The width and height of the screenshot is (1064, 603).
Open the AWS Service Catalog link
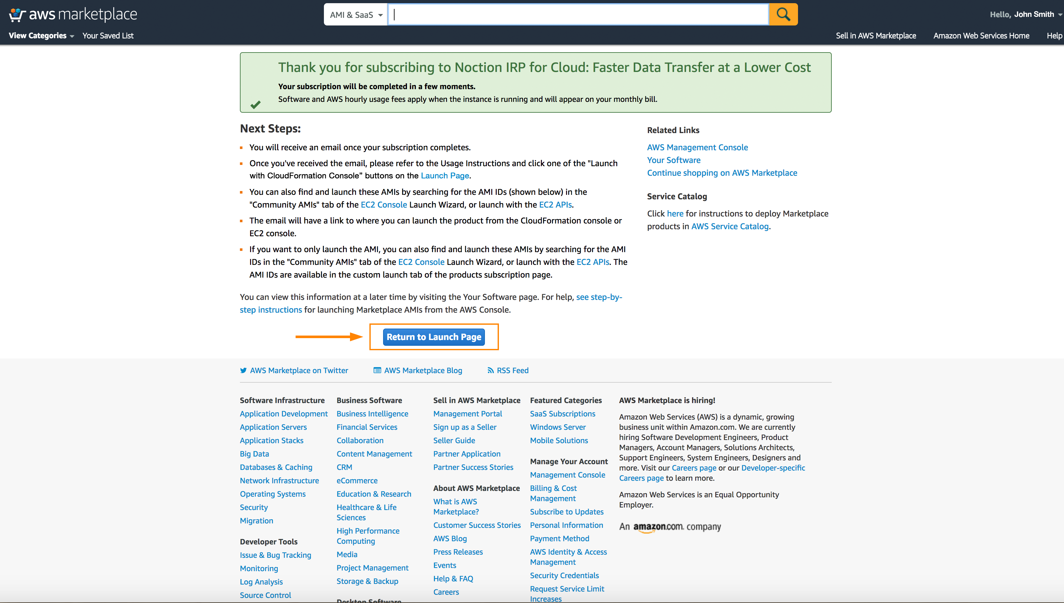coord(730,227)
